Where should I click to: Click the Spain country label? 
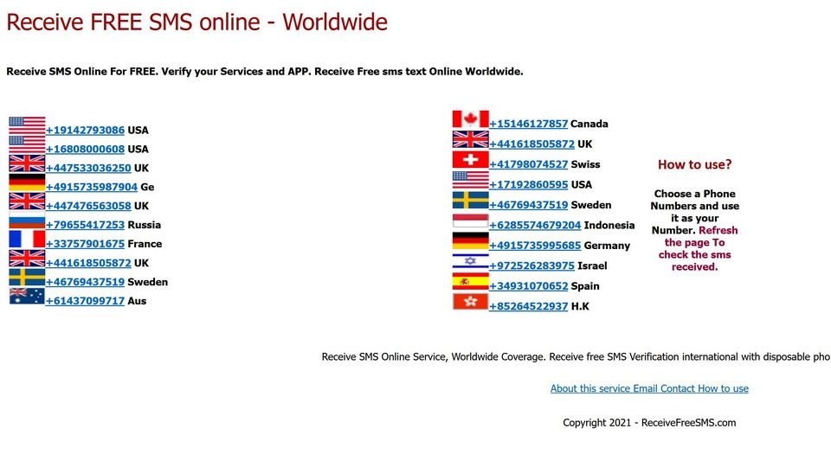pos(585,286)
